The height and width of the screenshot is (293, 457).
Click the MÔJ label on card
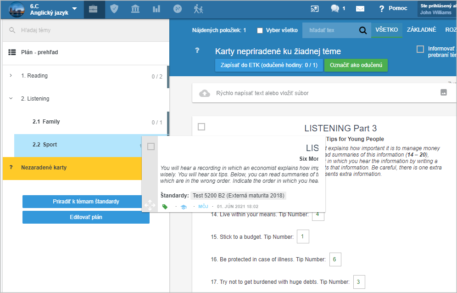pos(203,206)
